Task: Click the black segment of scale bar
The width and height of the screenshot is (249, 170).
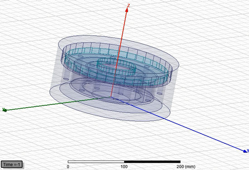Action: (152, 162)
